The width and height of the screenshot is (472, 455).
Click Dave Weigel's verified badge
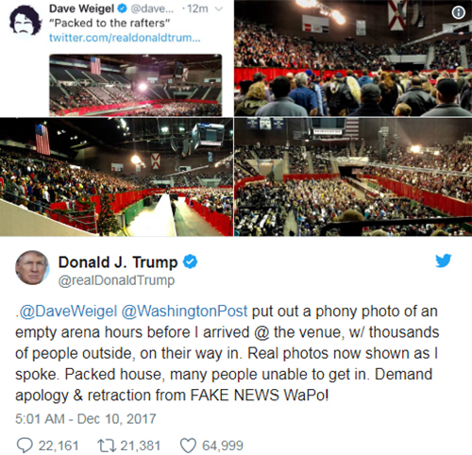(122, 8)
